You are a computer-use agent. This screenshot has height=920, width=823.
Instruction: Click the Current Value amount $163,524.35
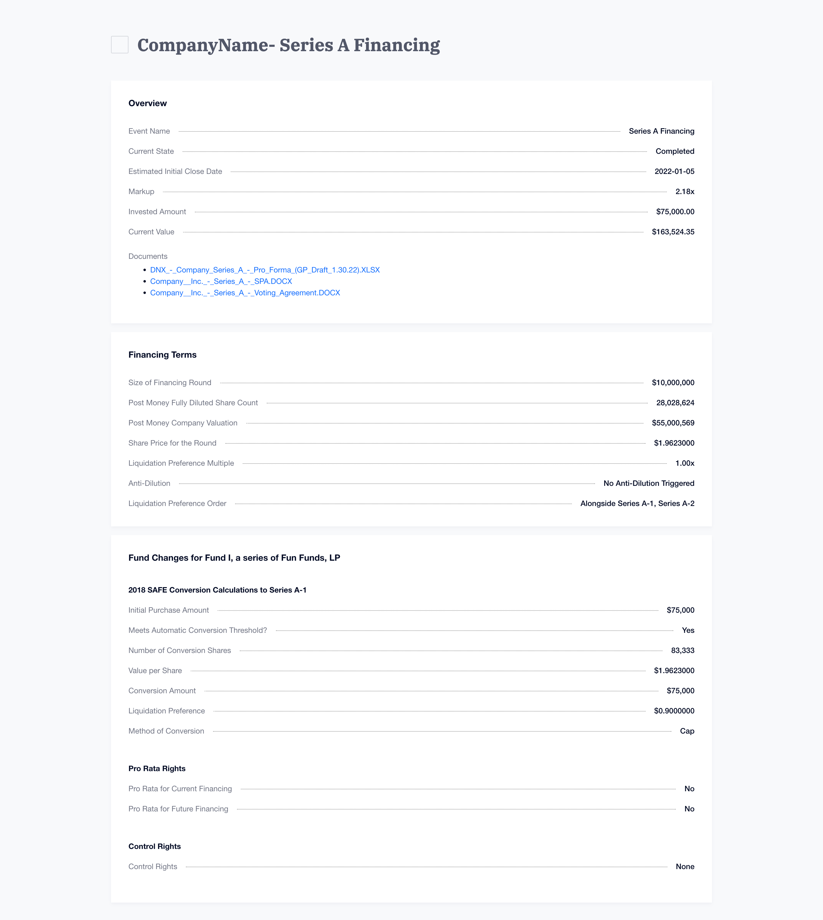[673, 232]
